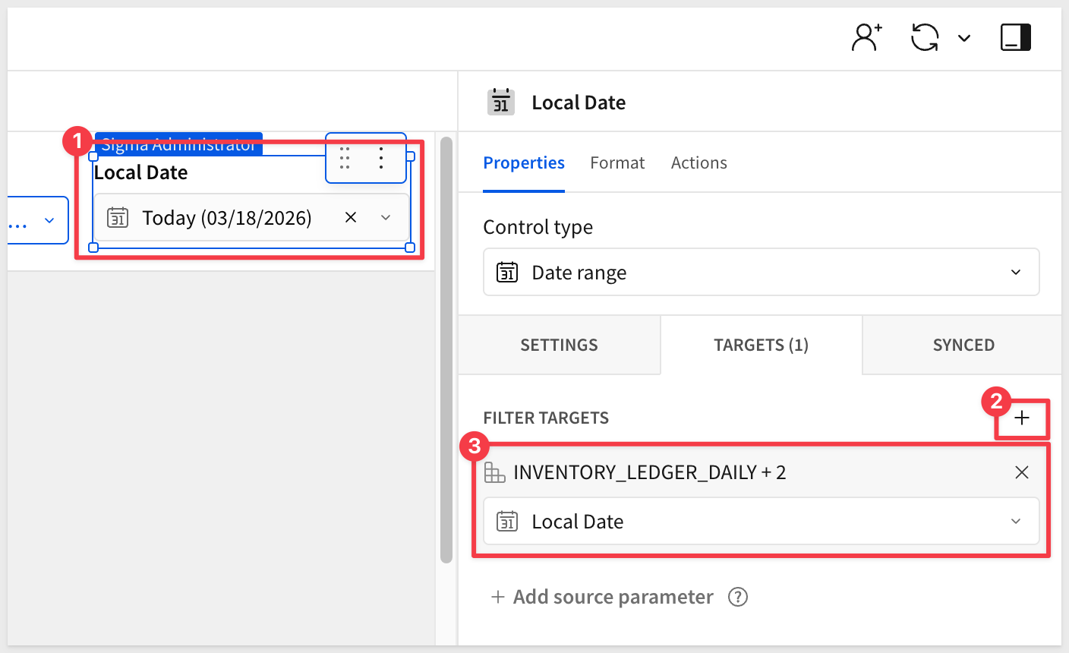1069x653 pixels.
Task: Click the drag handle on Local Date control
Action: pyautogui.click(x=345, y=158)
